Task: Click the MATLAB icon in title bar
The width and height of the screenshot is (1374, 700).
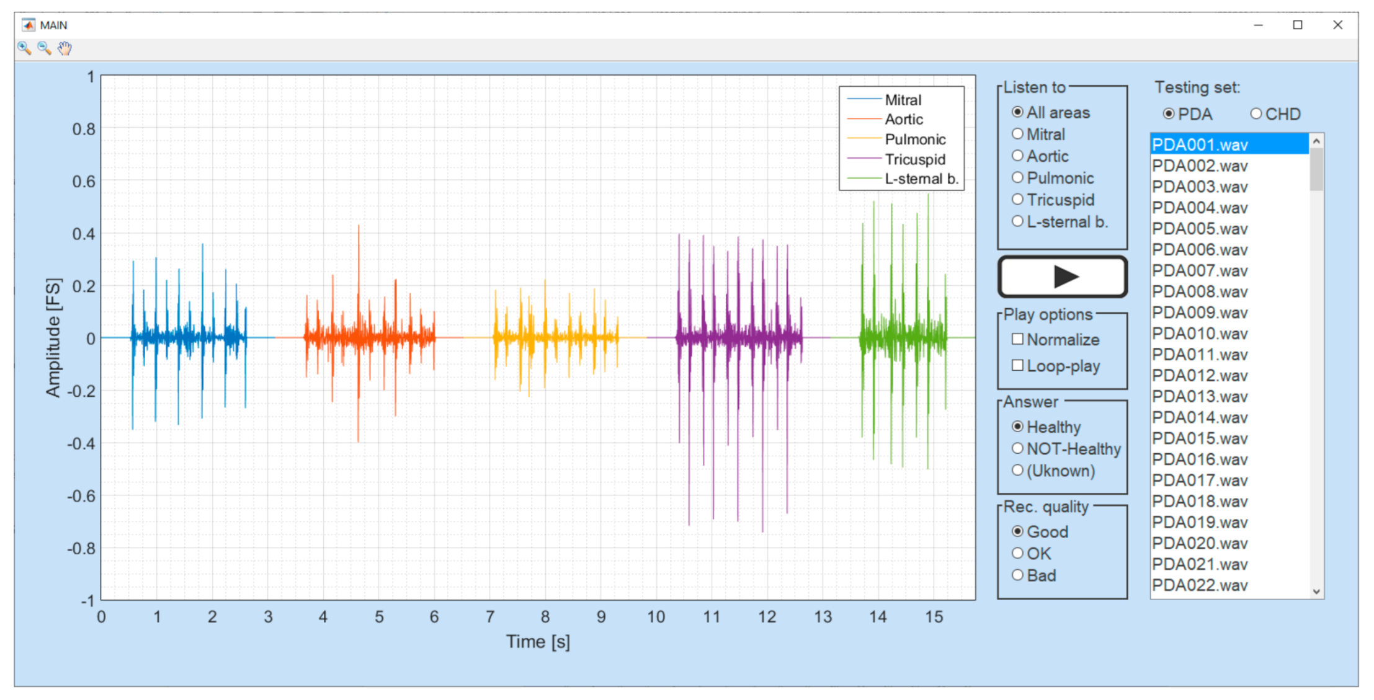Action: click(28, 25)
